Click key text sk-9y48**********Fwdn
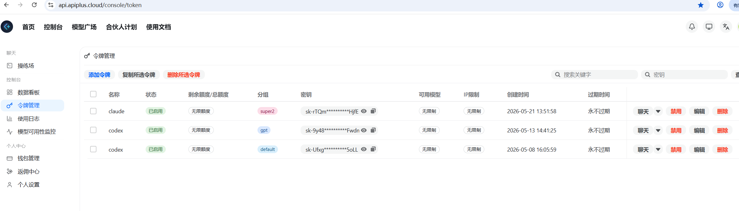Screen dimensions: 739x211 click(x=332, y=131)
